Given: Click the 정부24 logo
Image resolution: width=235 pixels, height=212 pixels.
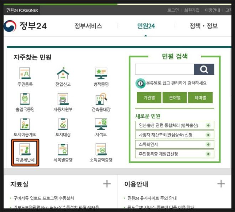Looking at the screenshot, I should click(x=25, y=26).
